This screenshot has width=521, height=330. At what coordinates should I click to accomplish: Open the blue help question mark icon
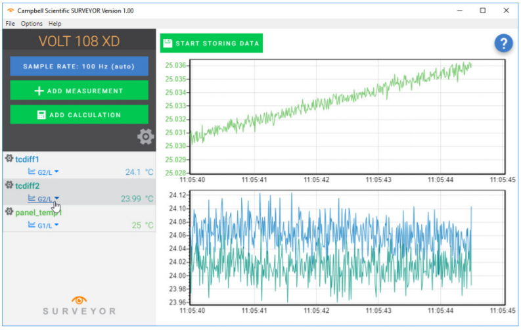503,43
